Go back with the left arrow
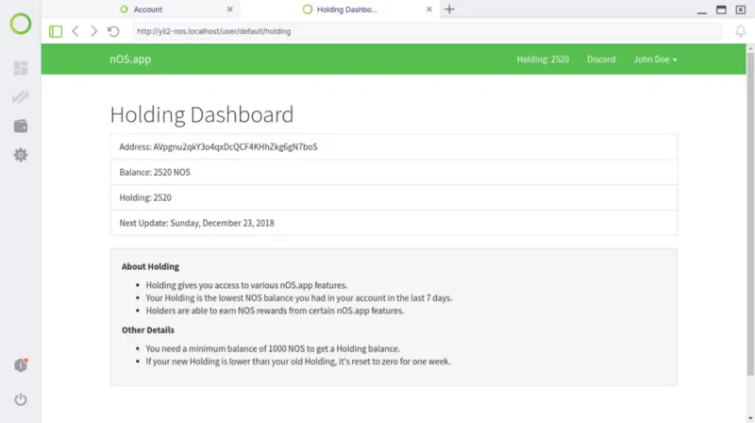755x423 pixels. tap(75, 31)
